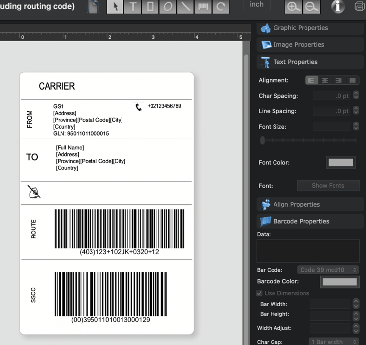
Task: Select the FROM rotated label text
Action: click(30, 119)
